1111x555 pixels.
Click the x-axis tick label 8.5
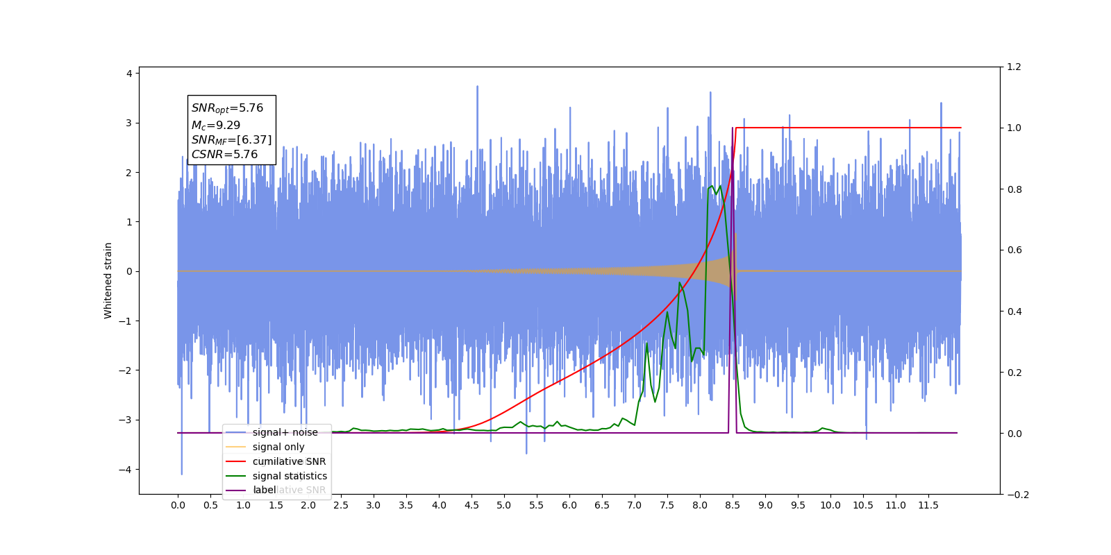tap(733, 505)
